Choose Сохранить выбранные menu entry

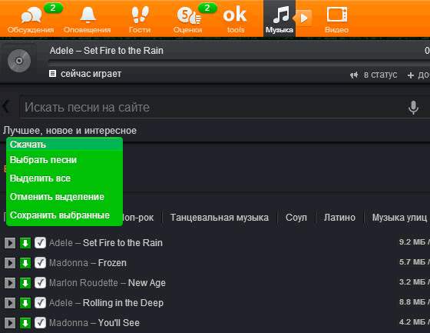(x=60, y=215)
